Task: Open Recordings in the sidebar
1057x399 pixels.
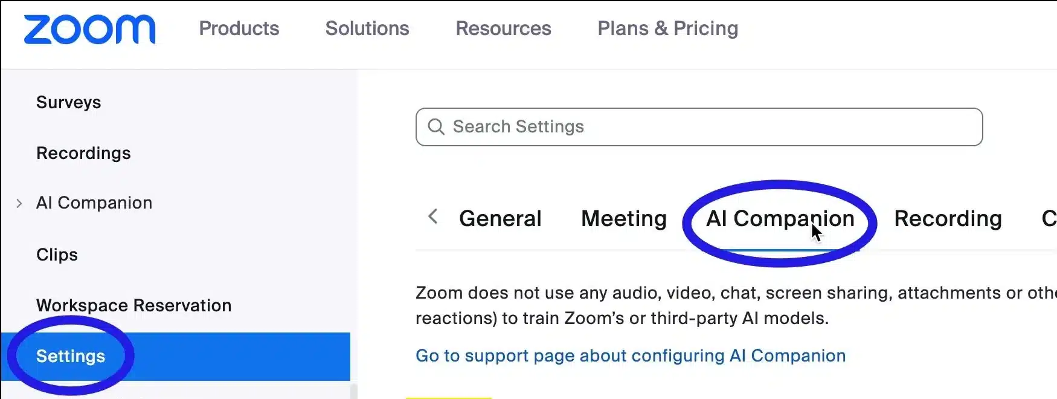Action: pos(83,154)
